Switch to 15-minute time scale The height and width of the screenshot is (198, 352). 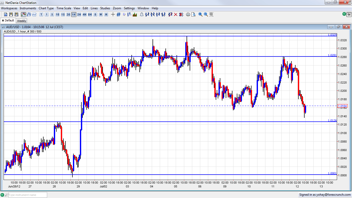point(63,14)
